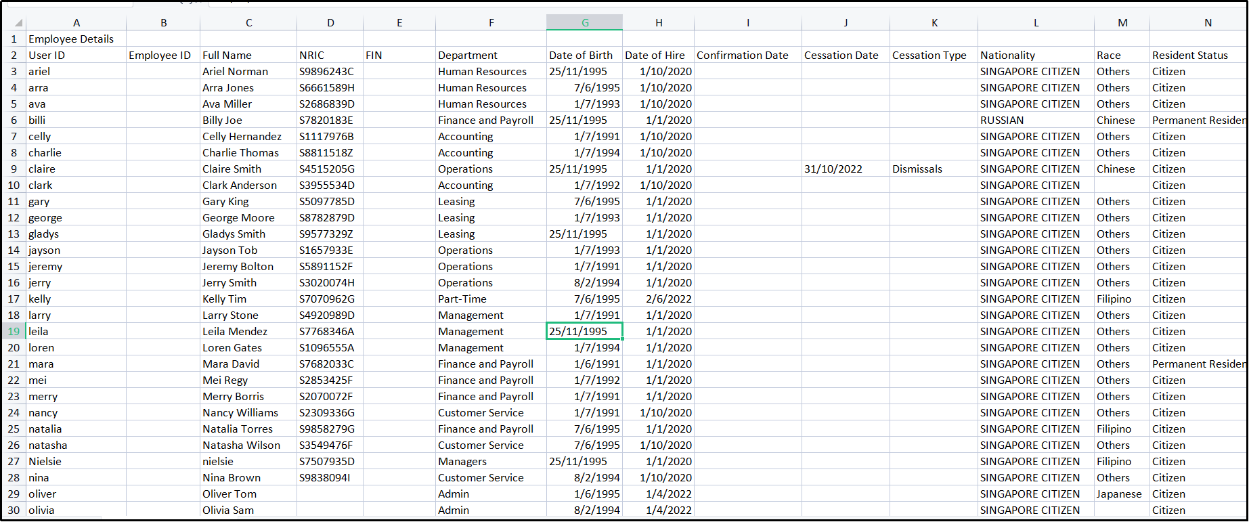Viewport: 1249px width, 522px height.
Task: Select Kelly Tim's hire date '2/6/2022'
Action: coord(659,299)
